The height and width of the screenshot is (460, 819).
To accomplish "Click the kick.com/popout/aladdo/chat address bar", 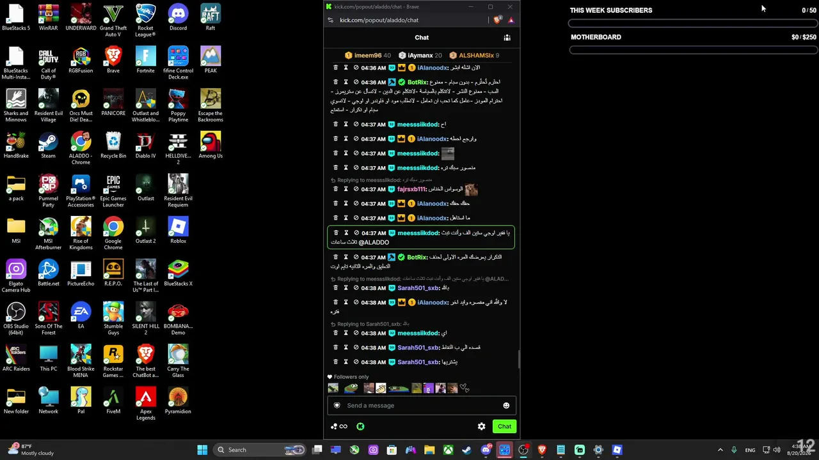I will 379,20.
